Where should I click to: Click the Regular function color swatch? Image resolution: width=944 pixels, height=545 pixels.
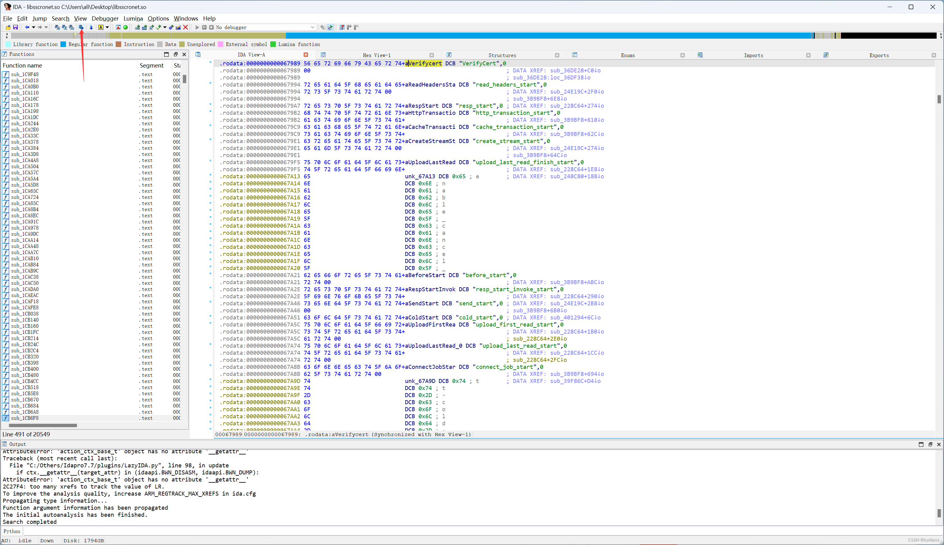point(63,44)
